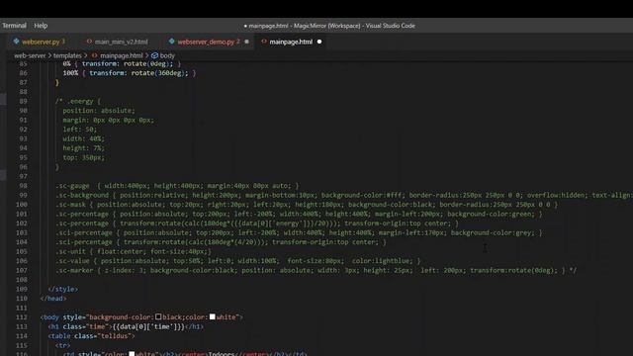
Task: Switch to the main_mini_v2.html tab
Action: click(x=121, y=42)
